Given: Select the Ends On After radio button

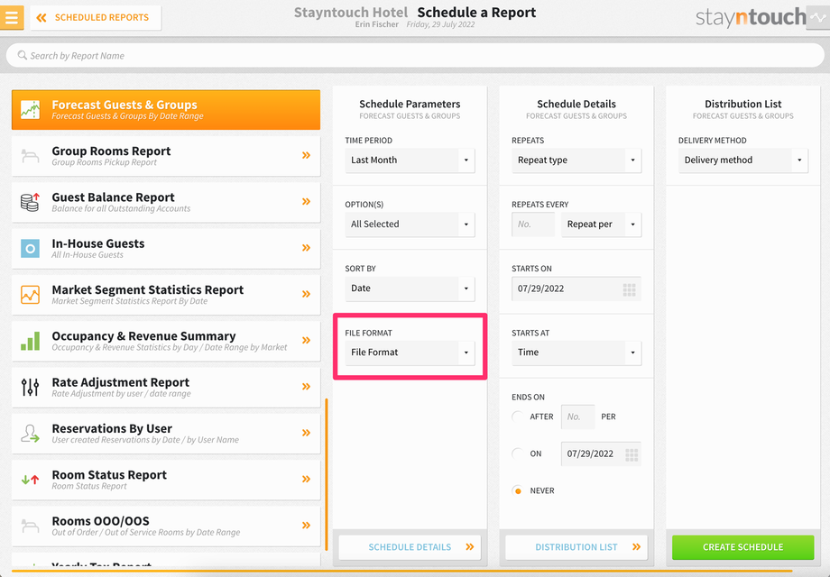Looking at the screenshot, I should pos(518,417).
